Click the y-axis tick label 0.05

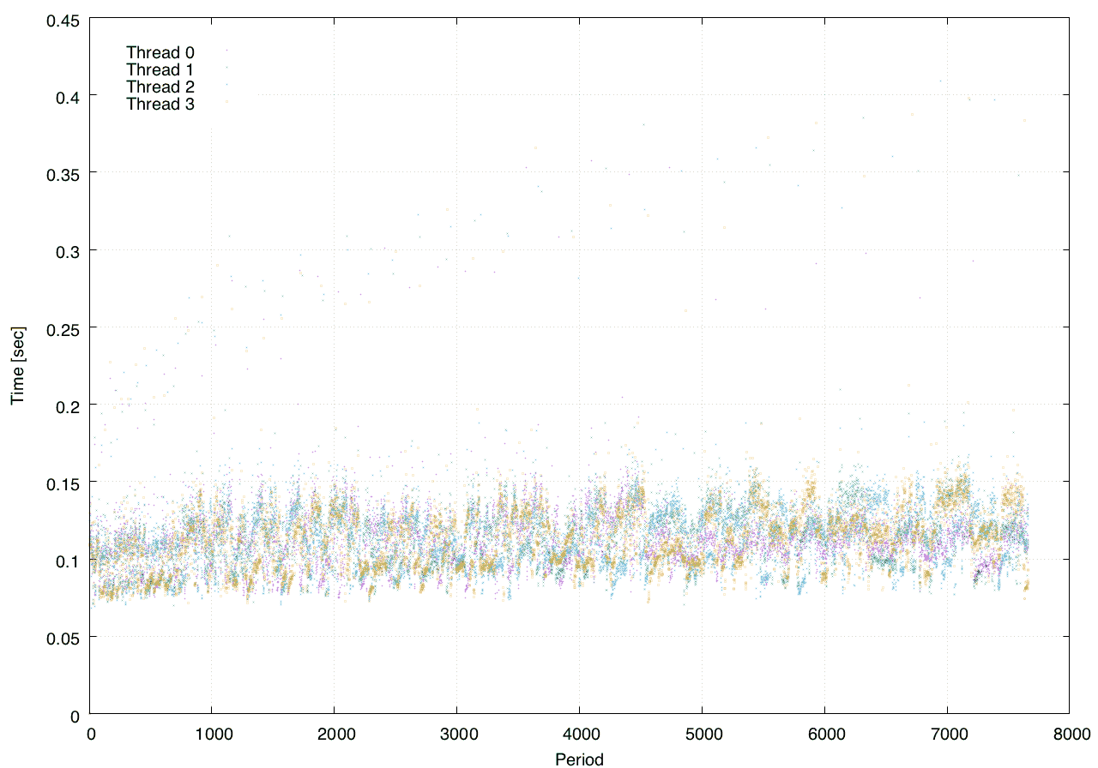click(x=62, y=638)
